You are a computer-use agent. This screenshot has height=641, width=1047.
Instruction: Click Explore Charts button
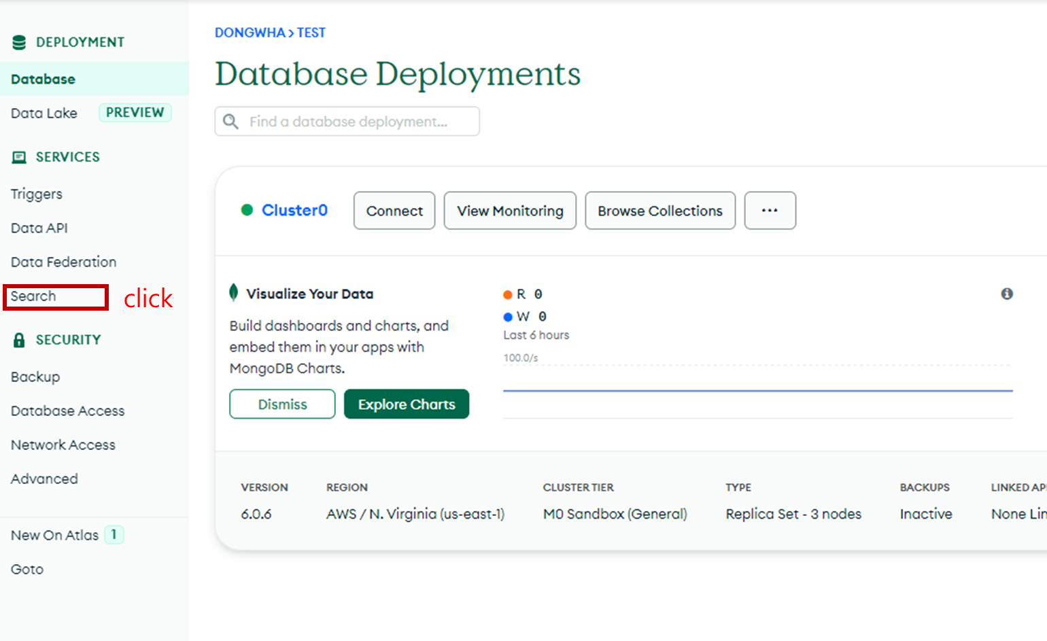coord(407,404)
